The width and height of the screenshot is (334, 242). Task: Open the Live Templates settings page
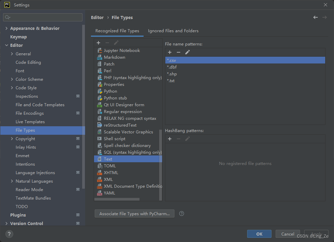[x=30, y=122]
